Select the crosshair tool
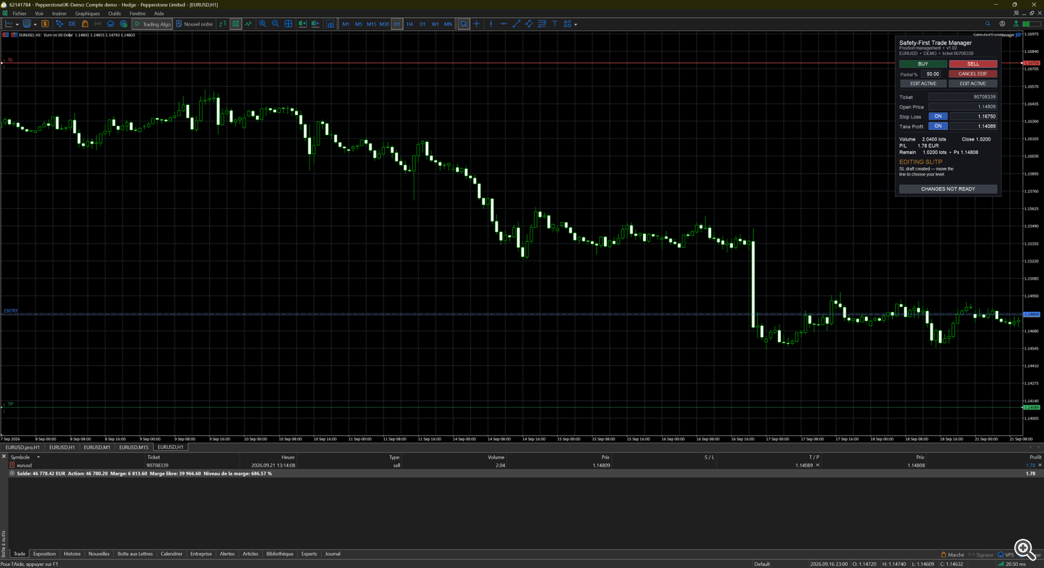This screenshot has height=568, width=1044. click(477, 24)
